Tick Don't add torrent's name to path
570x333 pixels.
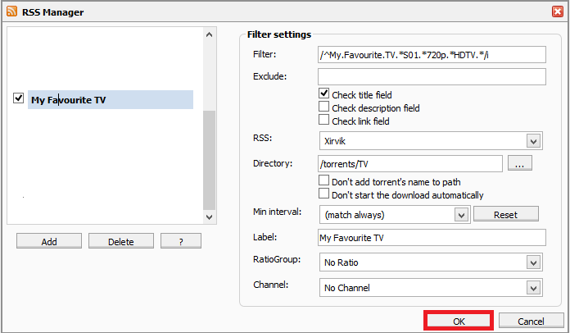click(x=323, y=180)
